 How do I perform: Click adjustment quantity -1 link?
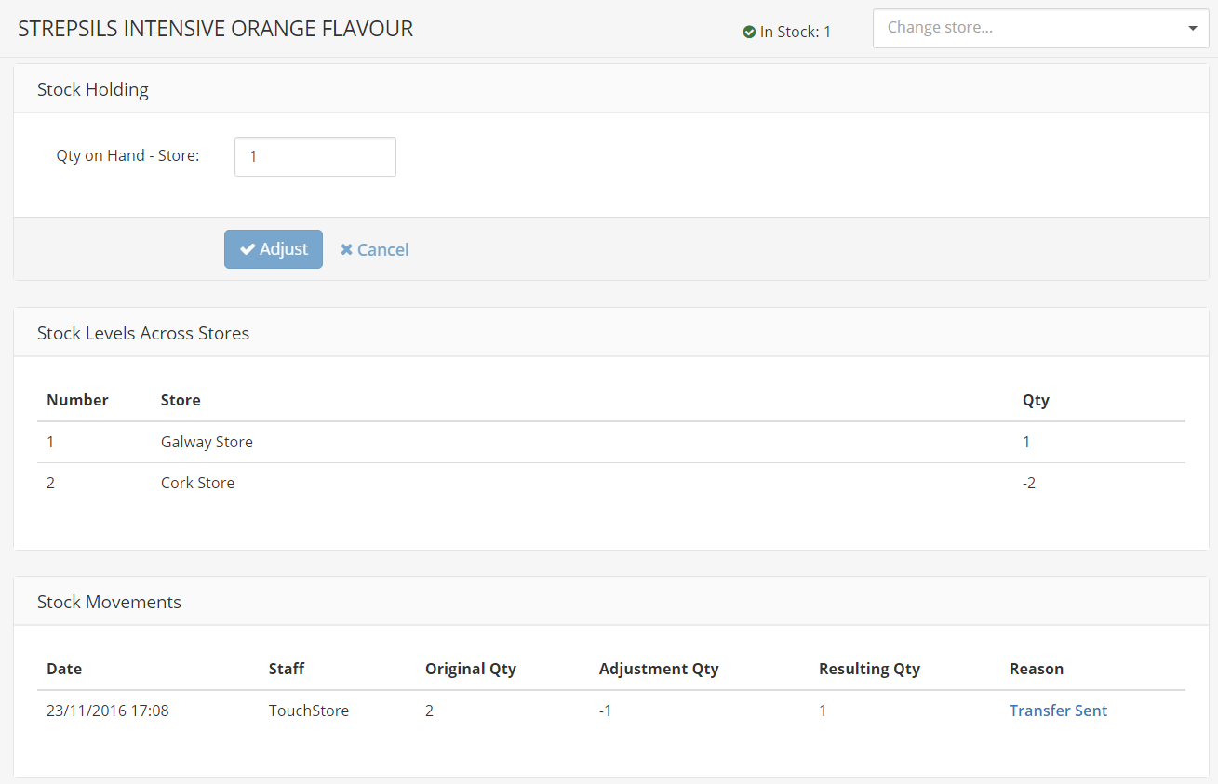coord(605,711)
